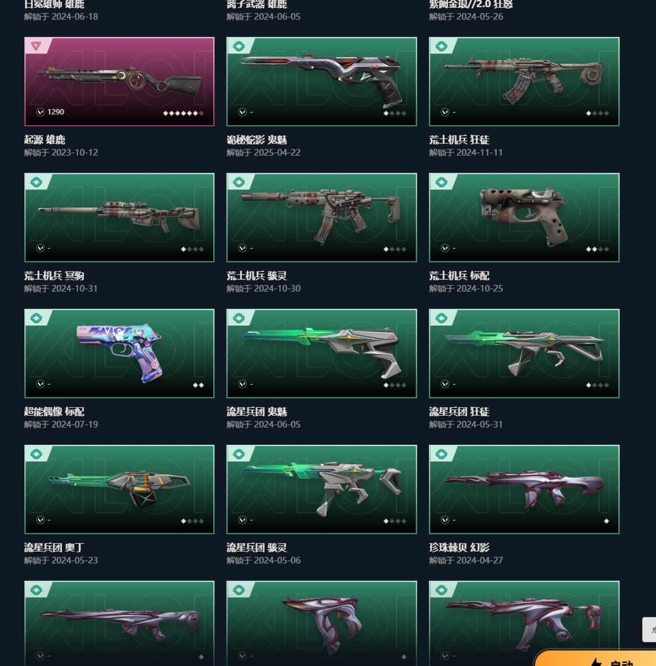The height and width of the screenshot is (666, 656).
Task: Click the pink tier icon on 起源 雄鹿 card
Action: coord(36,46)
